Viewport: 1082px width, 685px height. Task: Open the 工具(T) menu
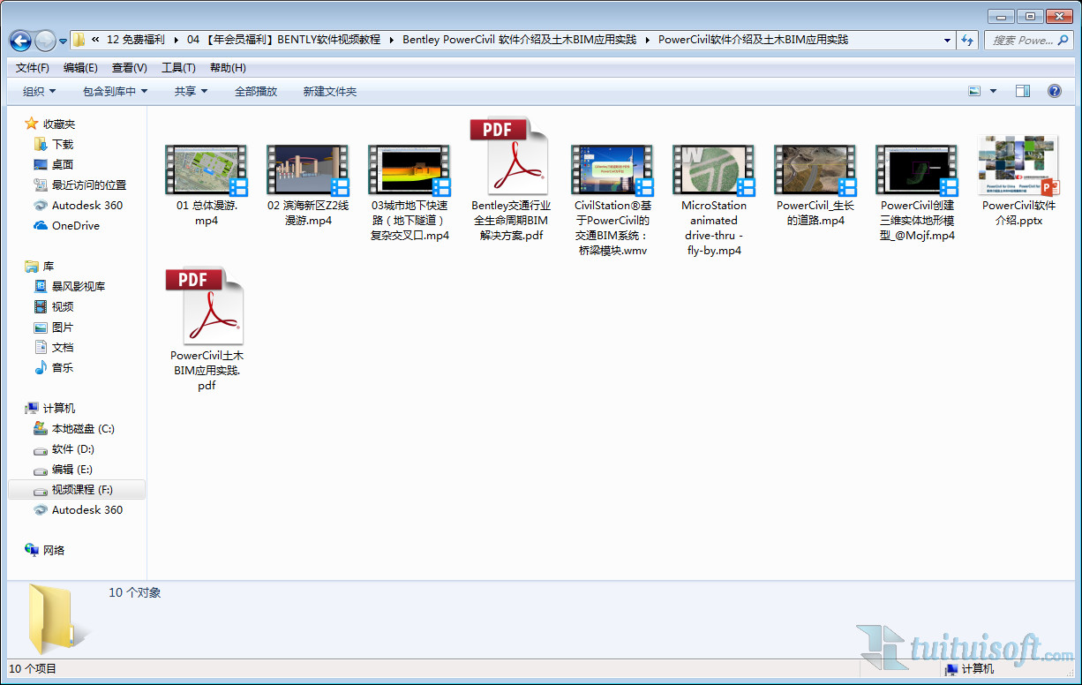(x=178, y=68)
